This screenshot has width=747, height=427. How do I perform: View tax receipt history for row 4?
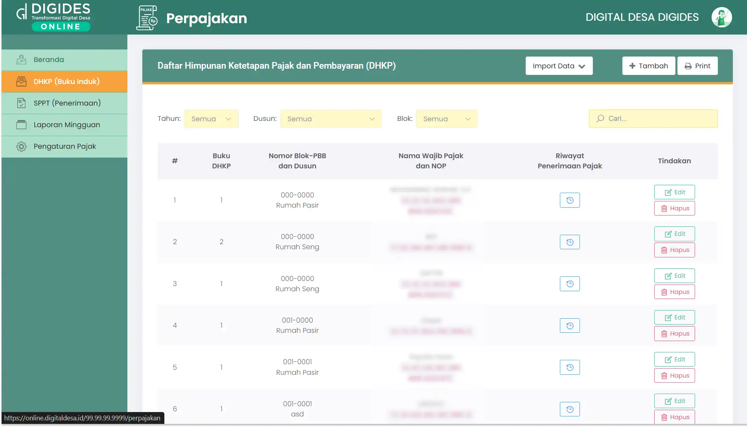pos(570,326)
